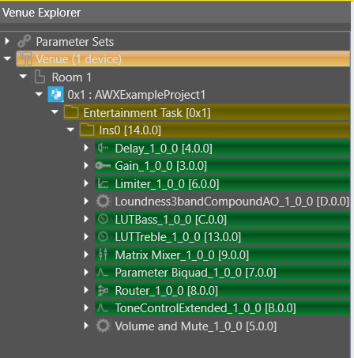Click the LUTBass_1_0_0 dial icon

tap(103, 219)
